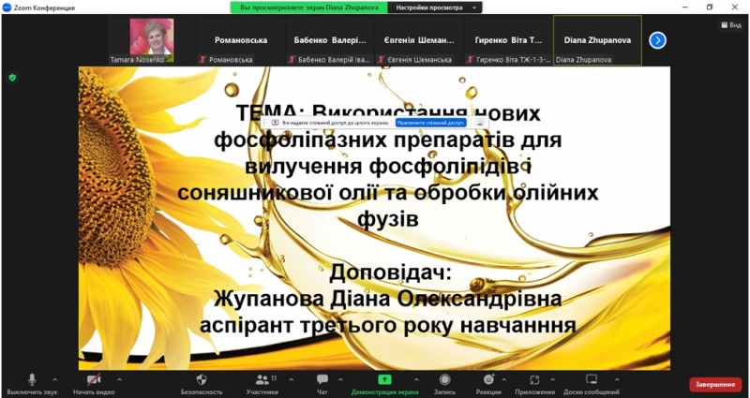Image resolution: width=750 pixels, height=398 pixels.
Task: Restore down the Zoom window
Action: [710, 7]
